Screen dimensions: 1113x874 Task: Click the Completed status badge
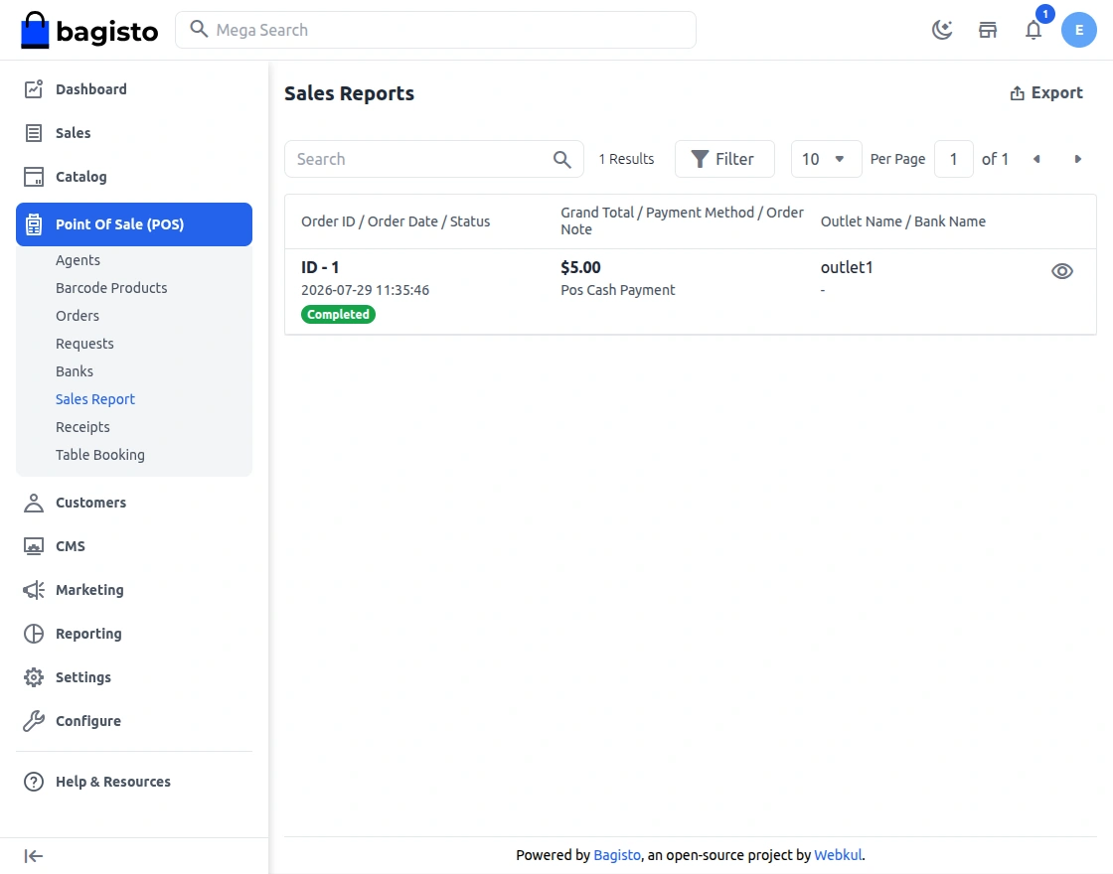pyautogui.click(x=338, y=314)
